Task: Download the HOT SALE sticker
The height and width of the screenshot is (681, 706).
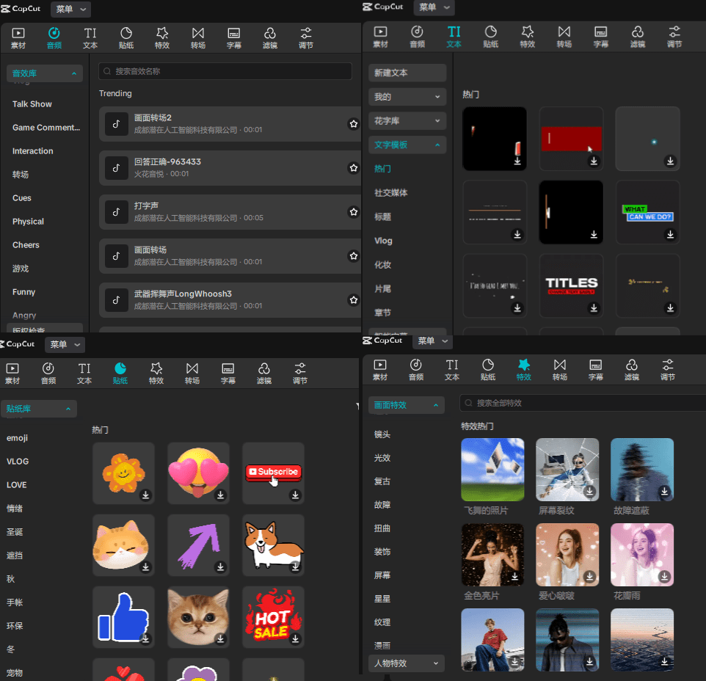Action: tap(295, 639)
